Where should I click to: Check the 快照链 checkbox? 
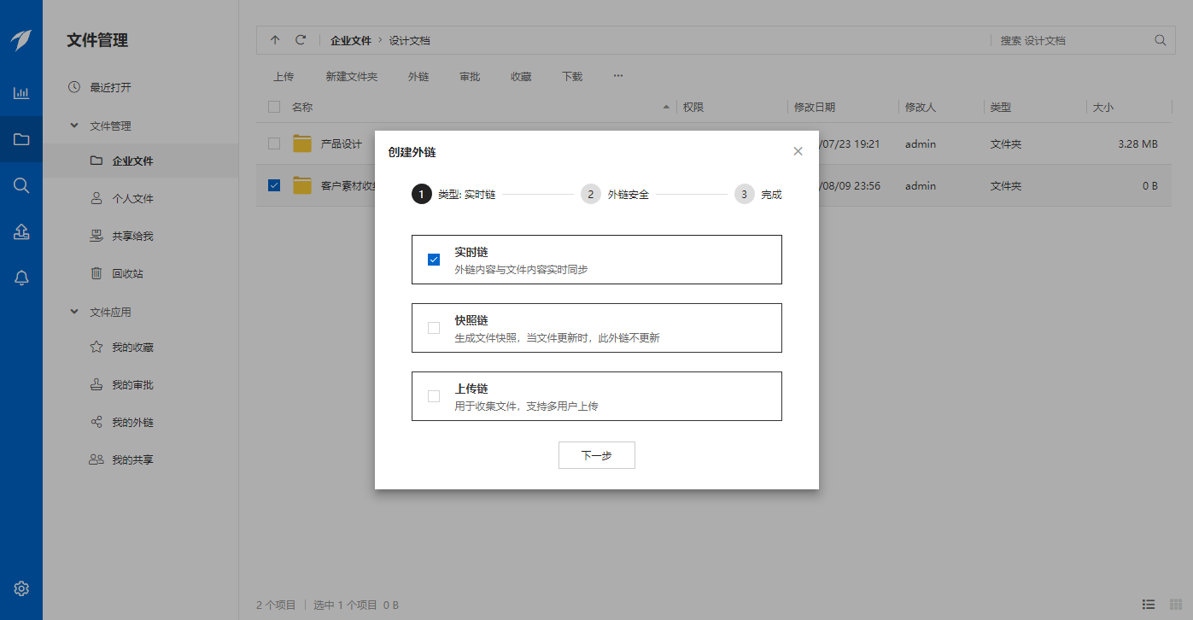(434, 328)
